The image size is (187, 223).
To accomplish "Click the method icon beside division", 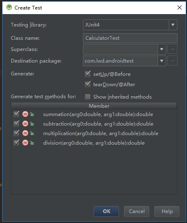I will [25, 143].
